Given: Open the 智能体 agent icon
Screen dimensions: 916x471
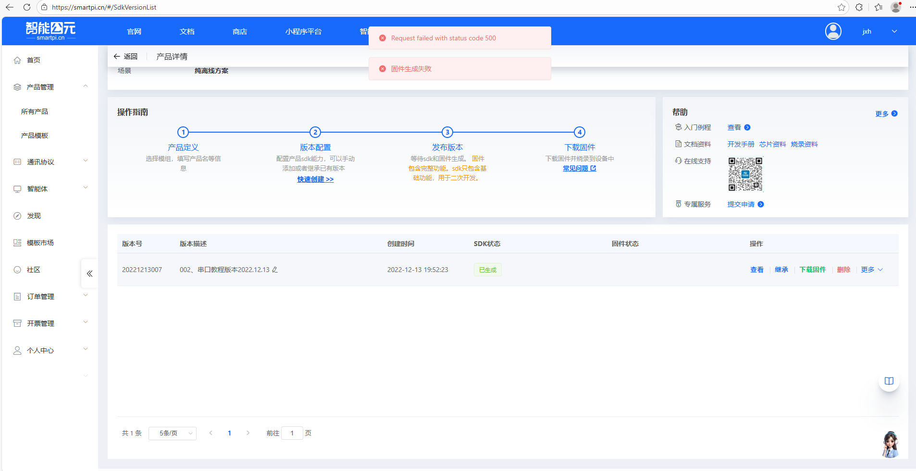Looking at the screenshot, I should pos(17,188).
